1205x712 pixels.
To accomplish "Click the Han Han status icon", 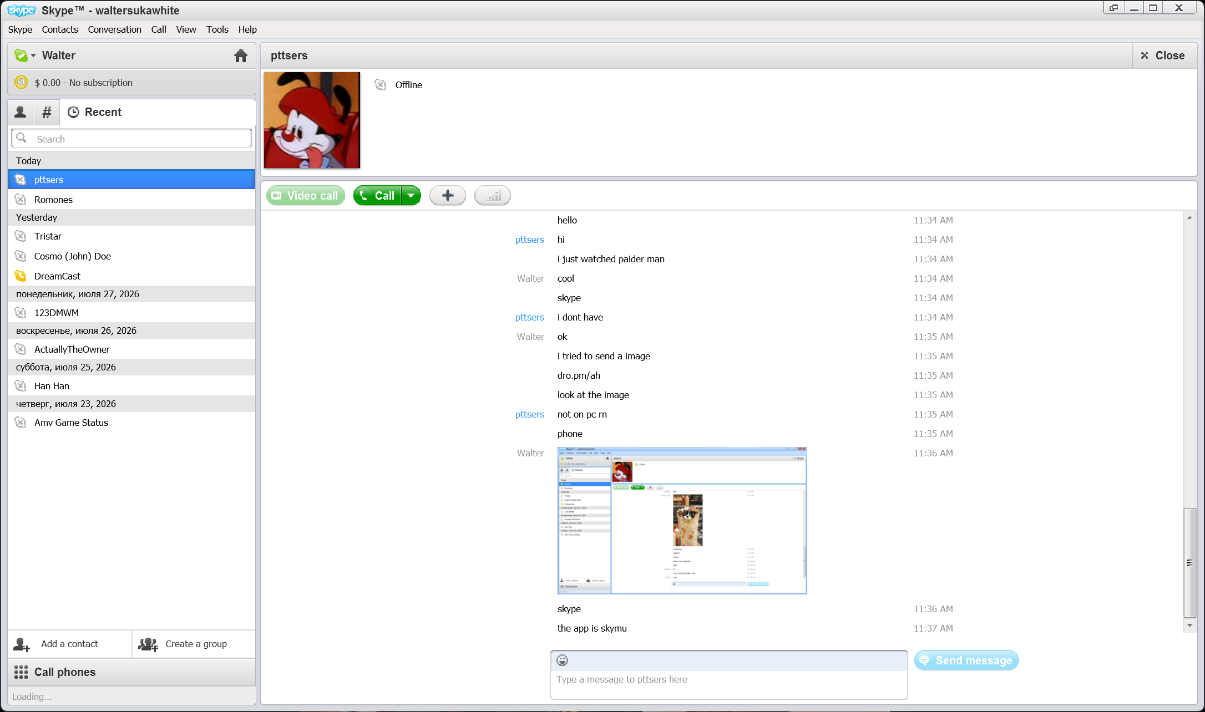I will (21, 386).
